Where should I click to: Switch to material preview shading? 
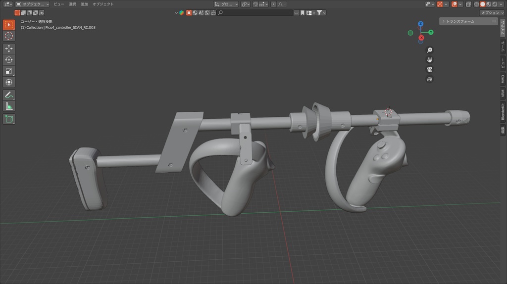tap(489, 4)
